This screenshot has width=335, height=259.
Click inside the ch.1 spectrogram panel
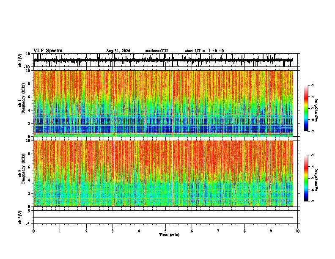click(x=163, y=103)
